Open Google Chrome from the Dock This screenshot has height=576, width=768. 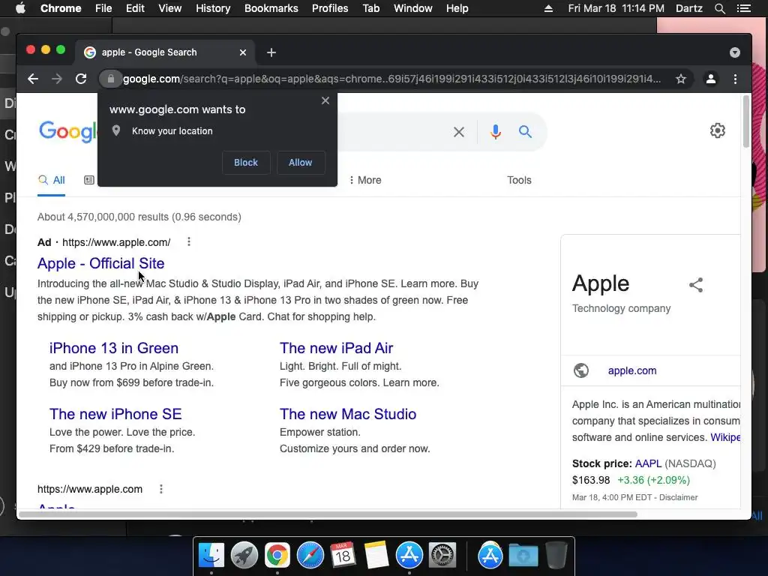click(x=277, y=556)
